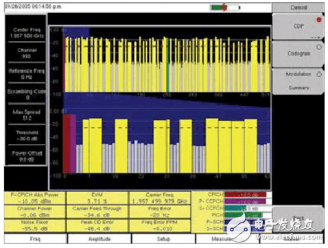Select the Power Offset parameter

[27, 156]
